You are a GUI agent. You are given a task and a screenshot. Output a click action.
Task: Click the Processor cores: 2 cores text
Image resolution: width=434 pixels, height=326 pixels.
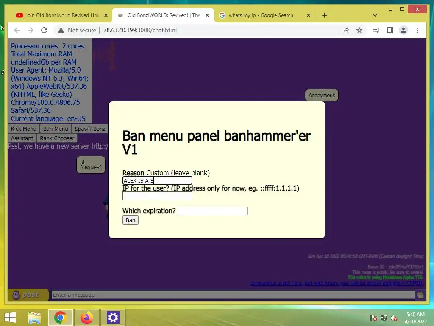[x=47, y=46]
